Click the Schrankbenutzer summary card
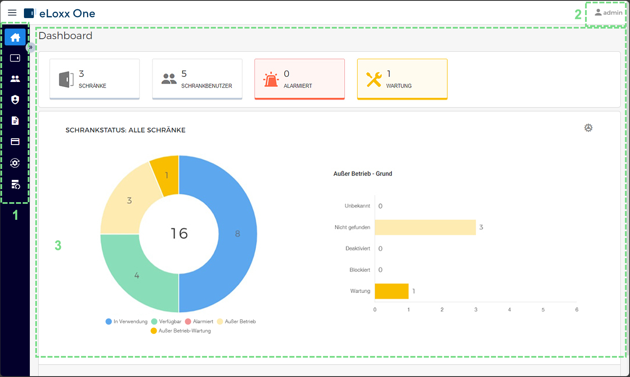The image size is (630, 377). (x=197, y=79)
